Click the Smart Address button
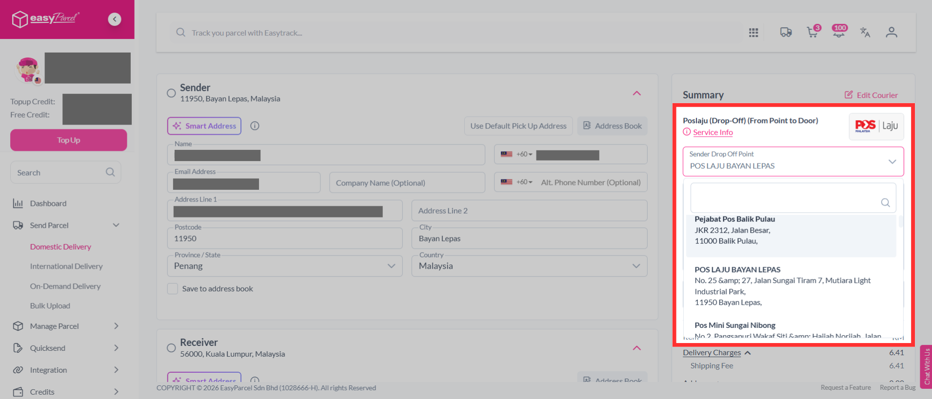Viewport: 932px width, 399px height. [x=204, y=126]
